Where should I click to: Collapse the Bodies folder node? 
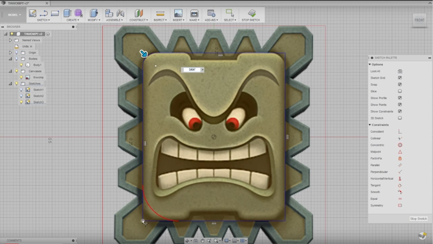click(x=10, y=59)
